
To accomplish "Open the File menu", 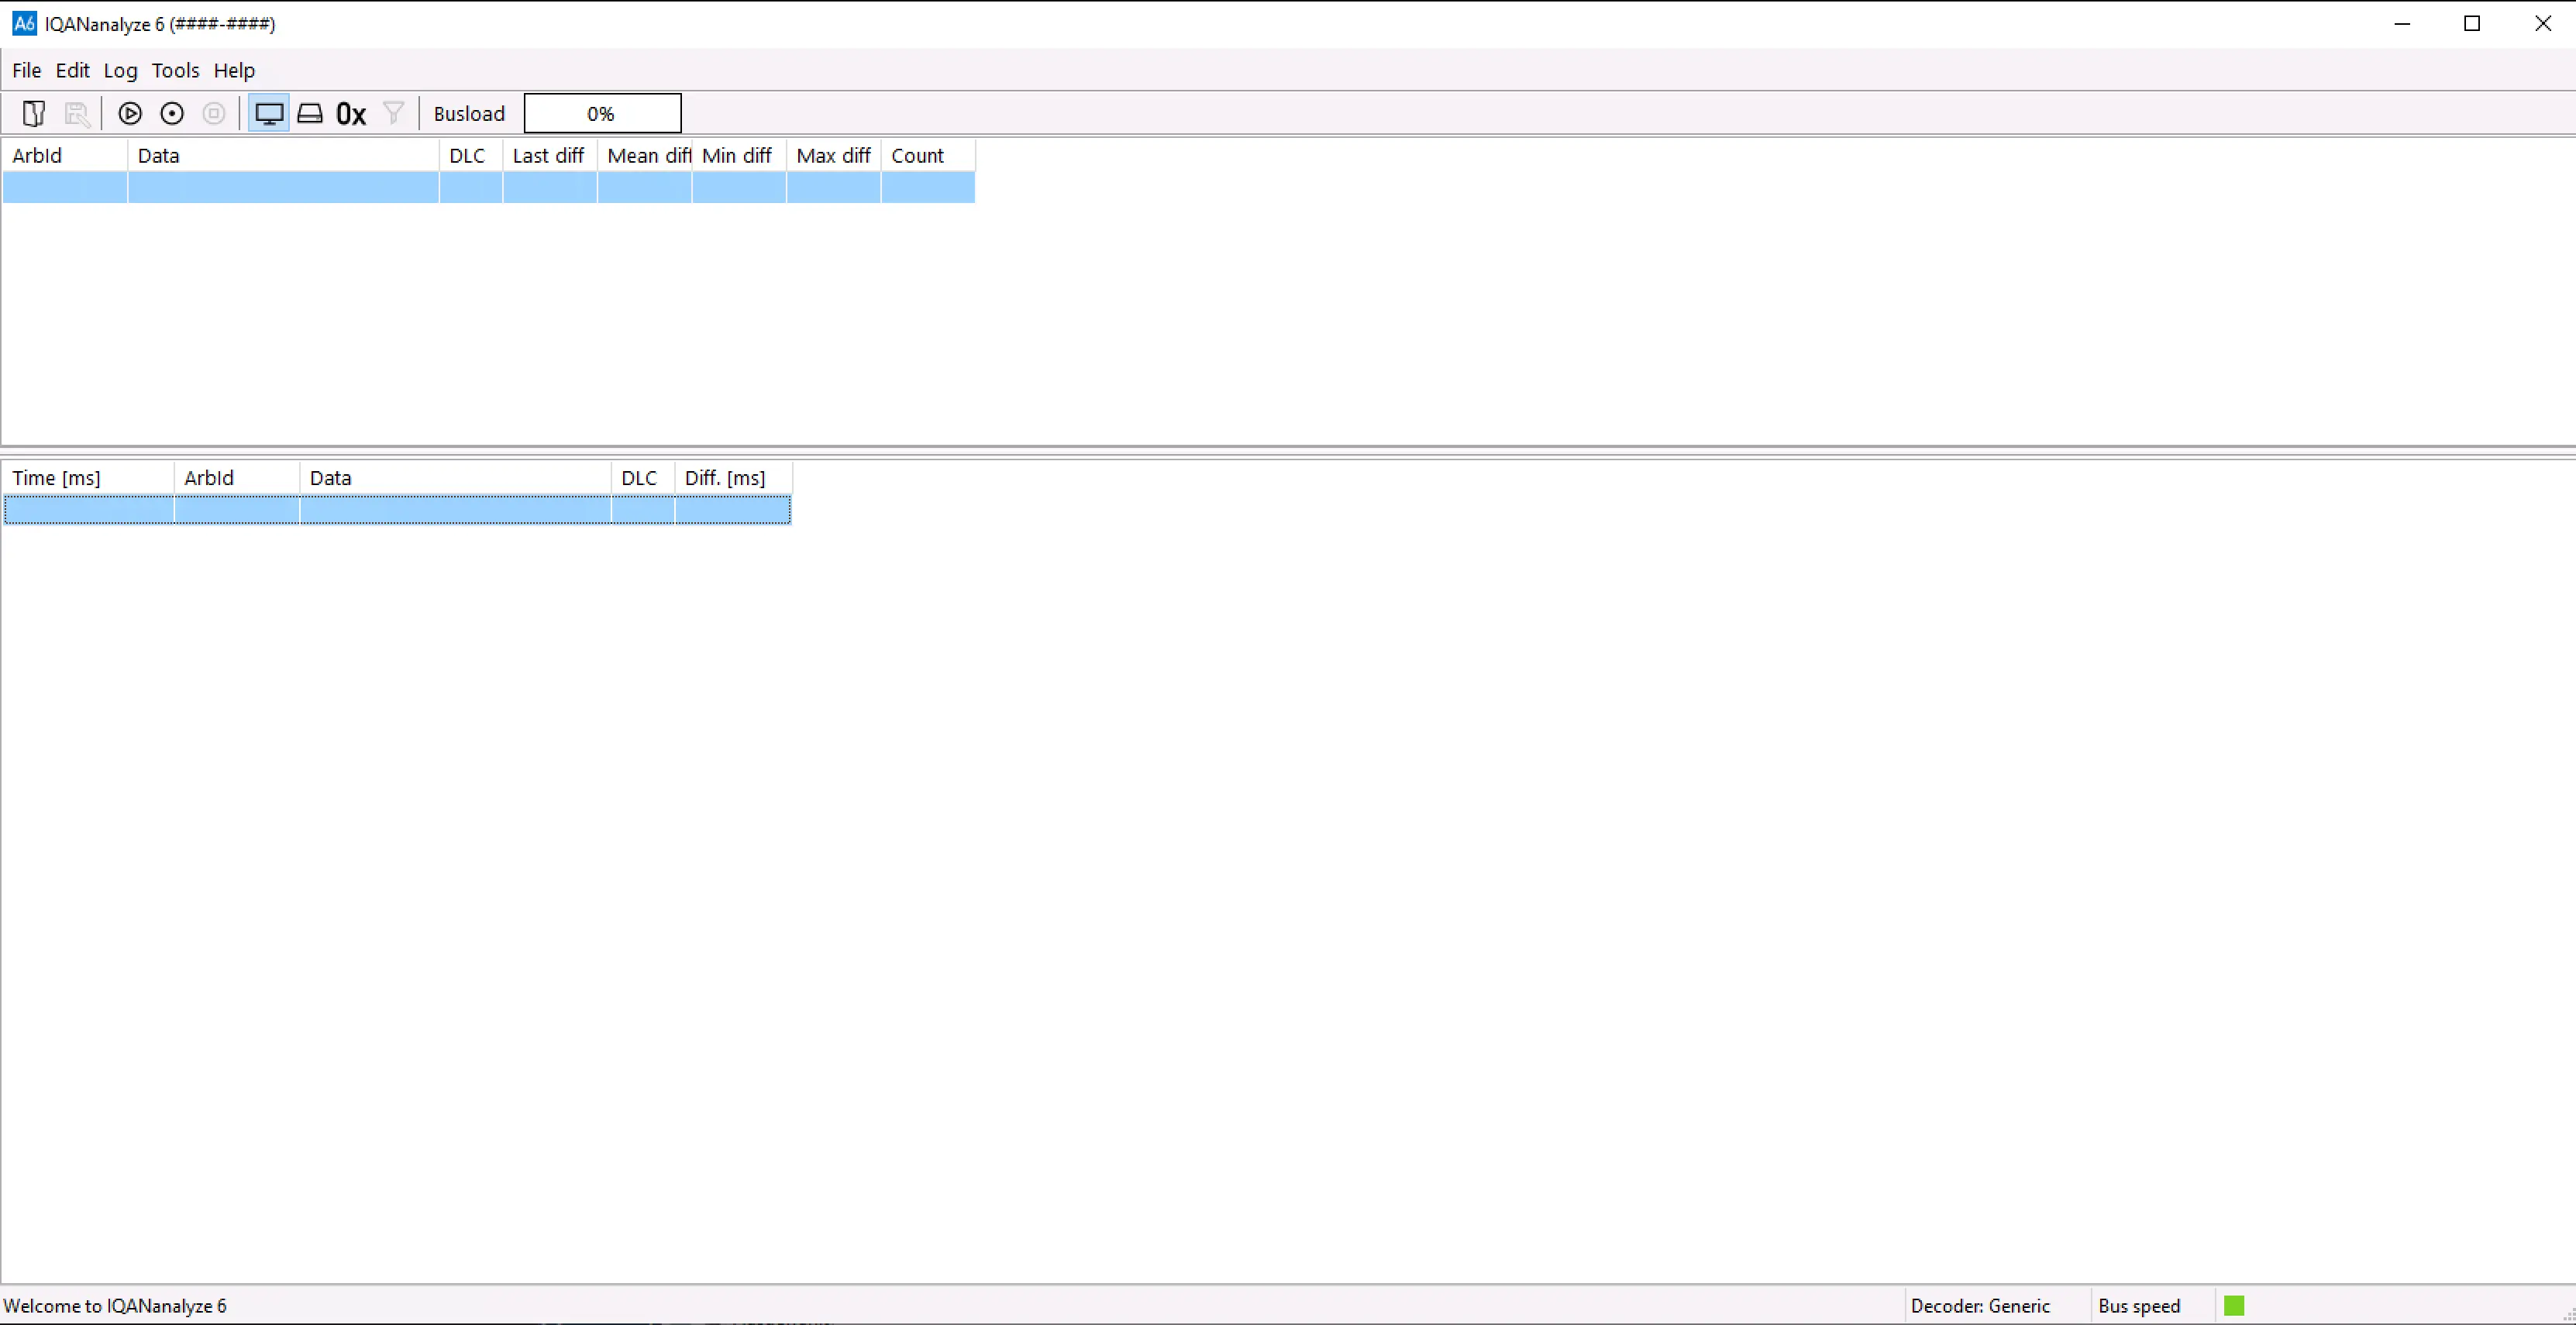I will [26, 70].
